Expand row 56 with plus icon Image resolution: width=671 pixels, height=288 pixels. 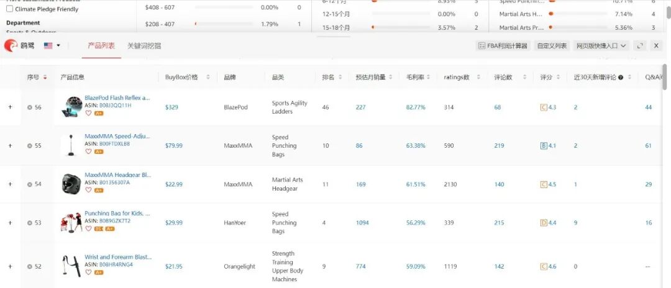[11, 107]
